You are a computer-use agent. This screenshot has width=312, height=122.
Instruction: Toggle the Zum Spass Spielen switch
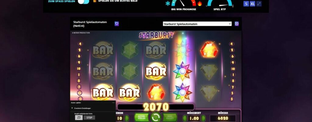(83, 2)
